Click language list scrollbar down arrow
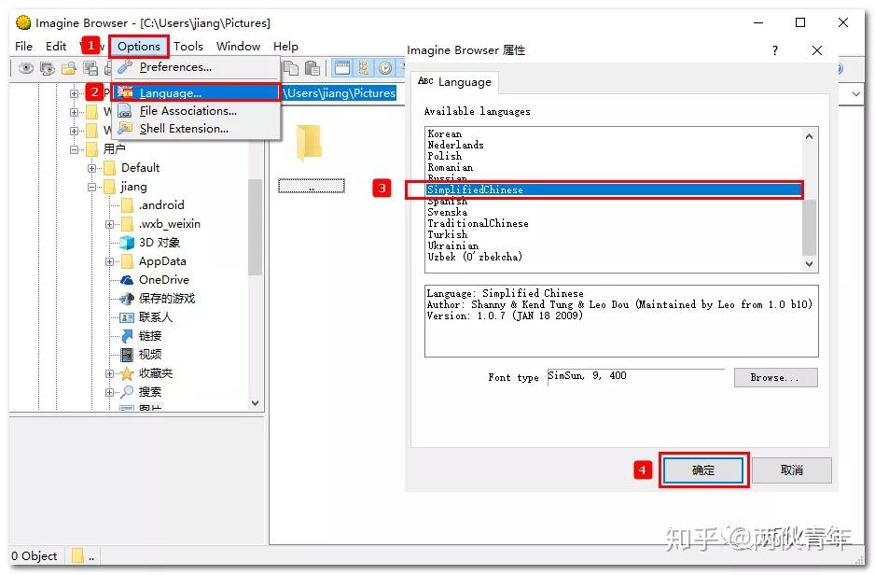 (809, 264)
